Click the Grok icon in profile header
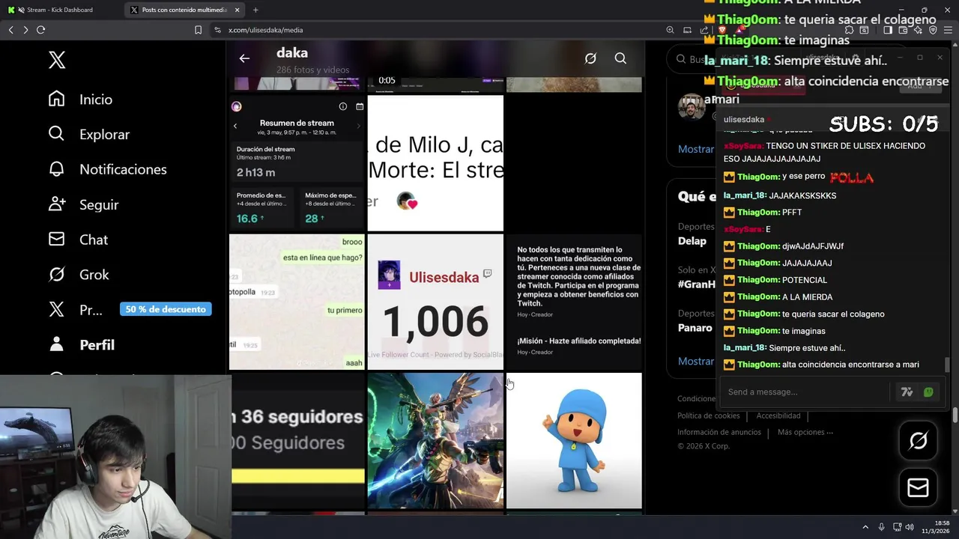The image size is (959, 539). click(x=590, y=58)
